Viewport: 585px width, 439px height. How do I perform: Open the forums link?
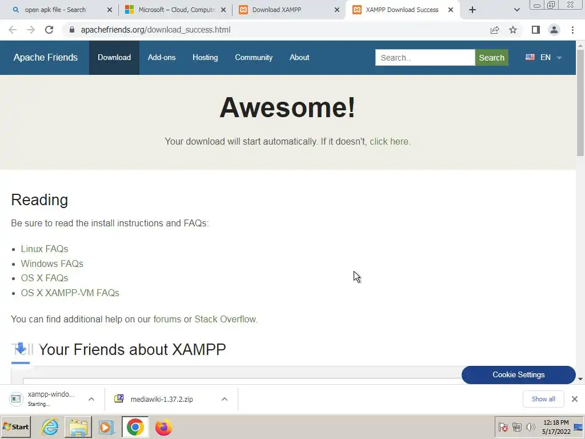[x=167, y=319]
